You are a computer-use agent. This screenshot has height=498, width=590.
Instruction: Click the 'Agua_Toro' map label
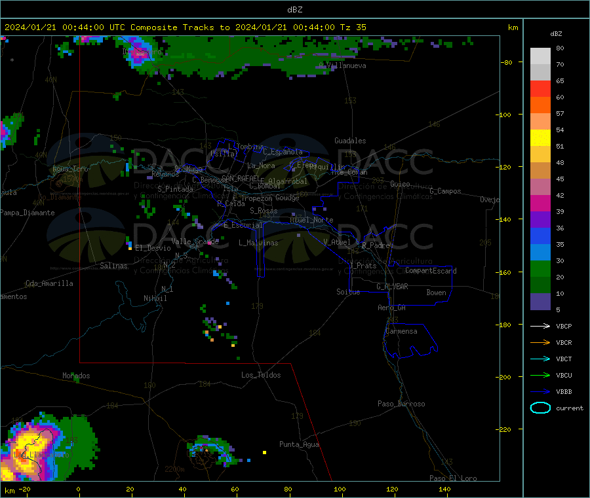coord(70,169)
